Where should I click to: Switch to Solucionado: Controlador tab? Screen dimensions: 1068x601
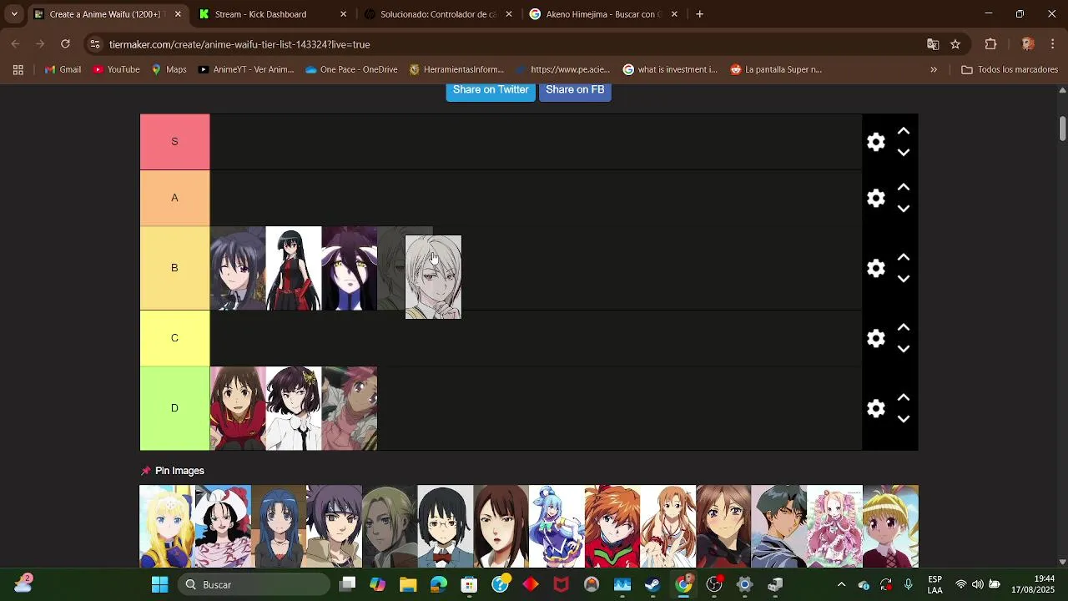coord(437,14)
